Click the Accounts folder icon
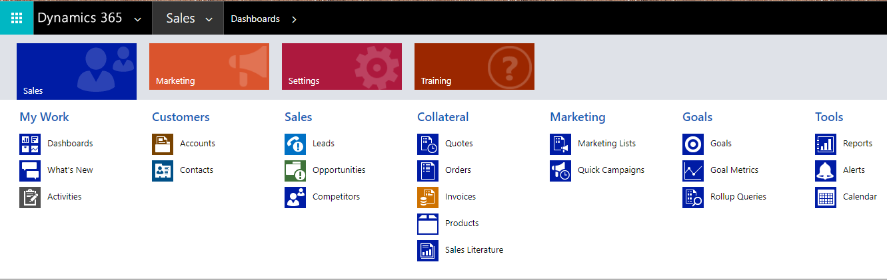This screenshot has width=887, height=280. click(x=163, y=144)
